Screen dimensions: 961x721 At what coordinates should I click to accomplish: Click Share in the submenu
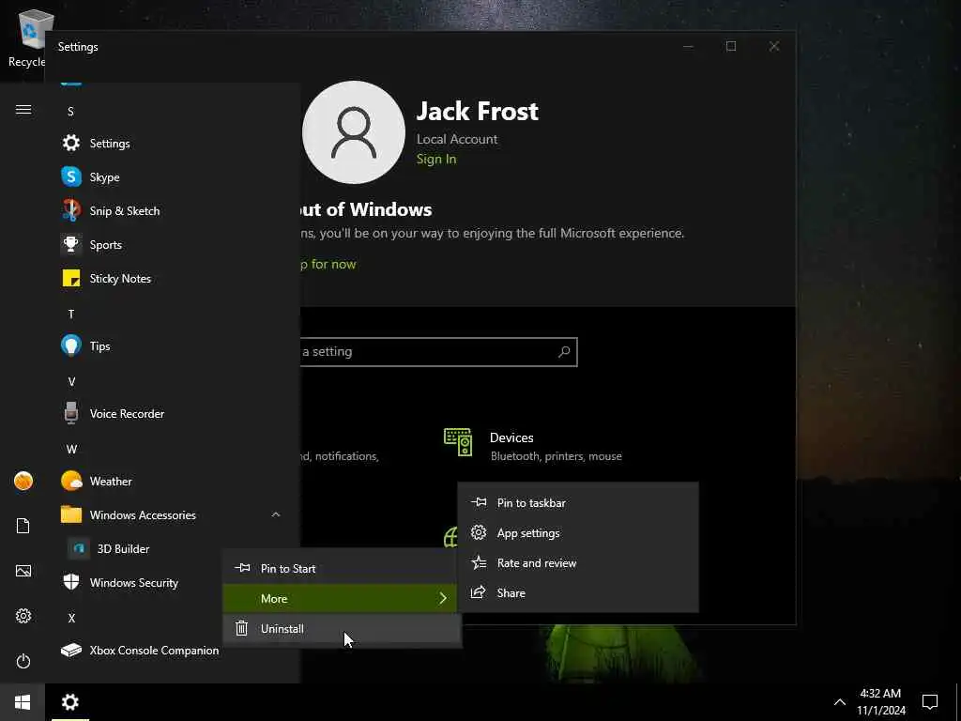coord(578,593)
